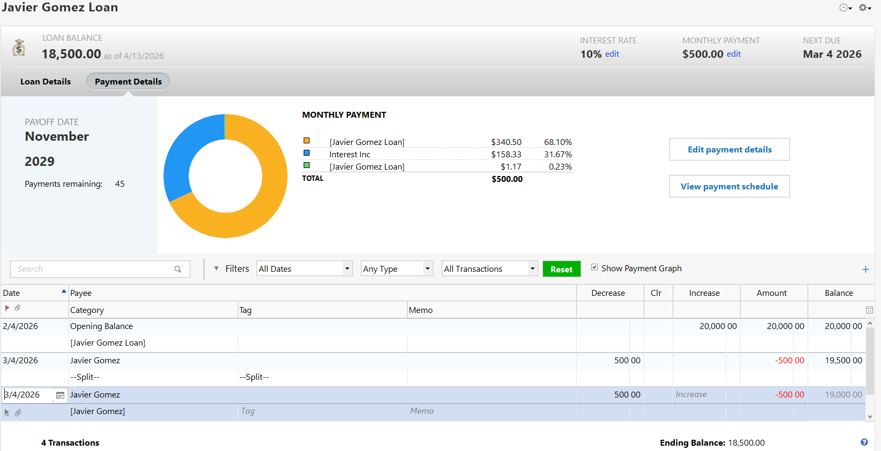Open the help question mark icon
Image resolution: width=881 pixels, height=451 pixels.
(864, 442)
